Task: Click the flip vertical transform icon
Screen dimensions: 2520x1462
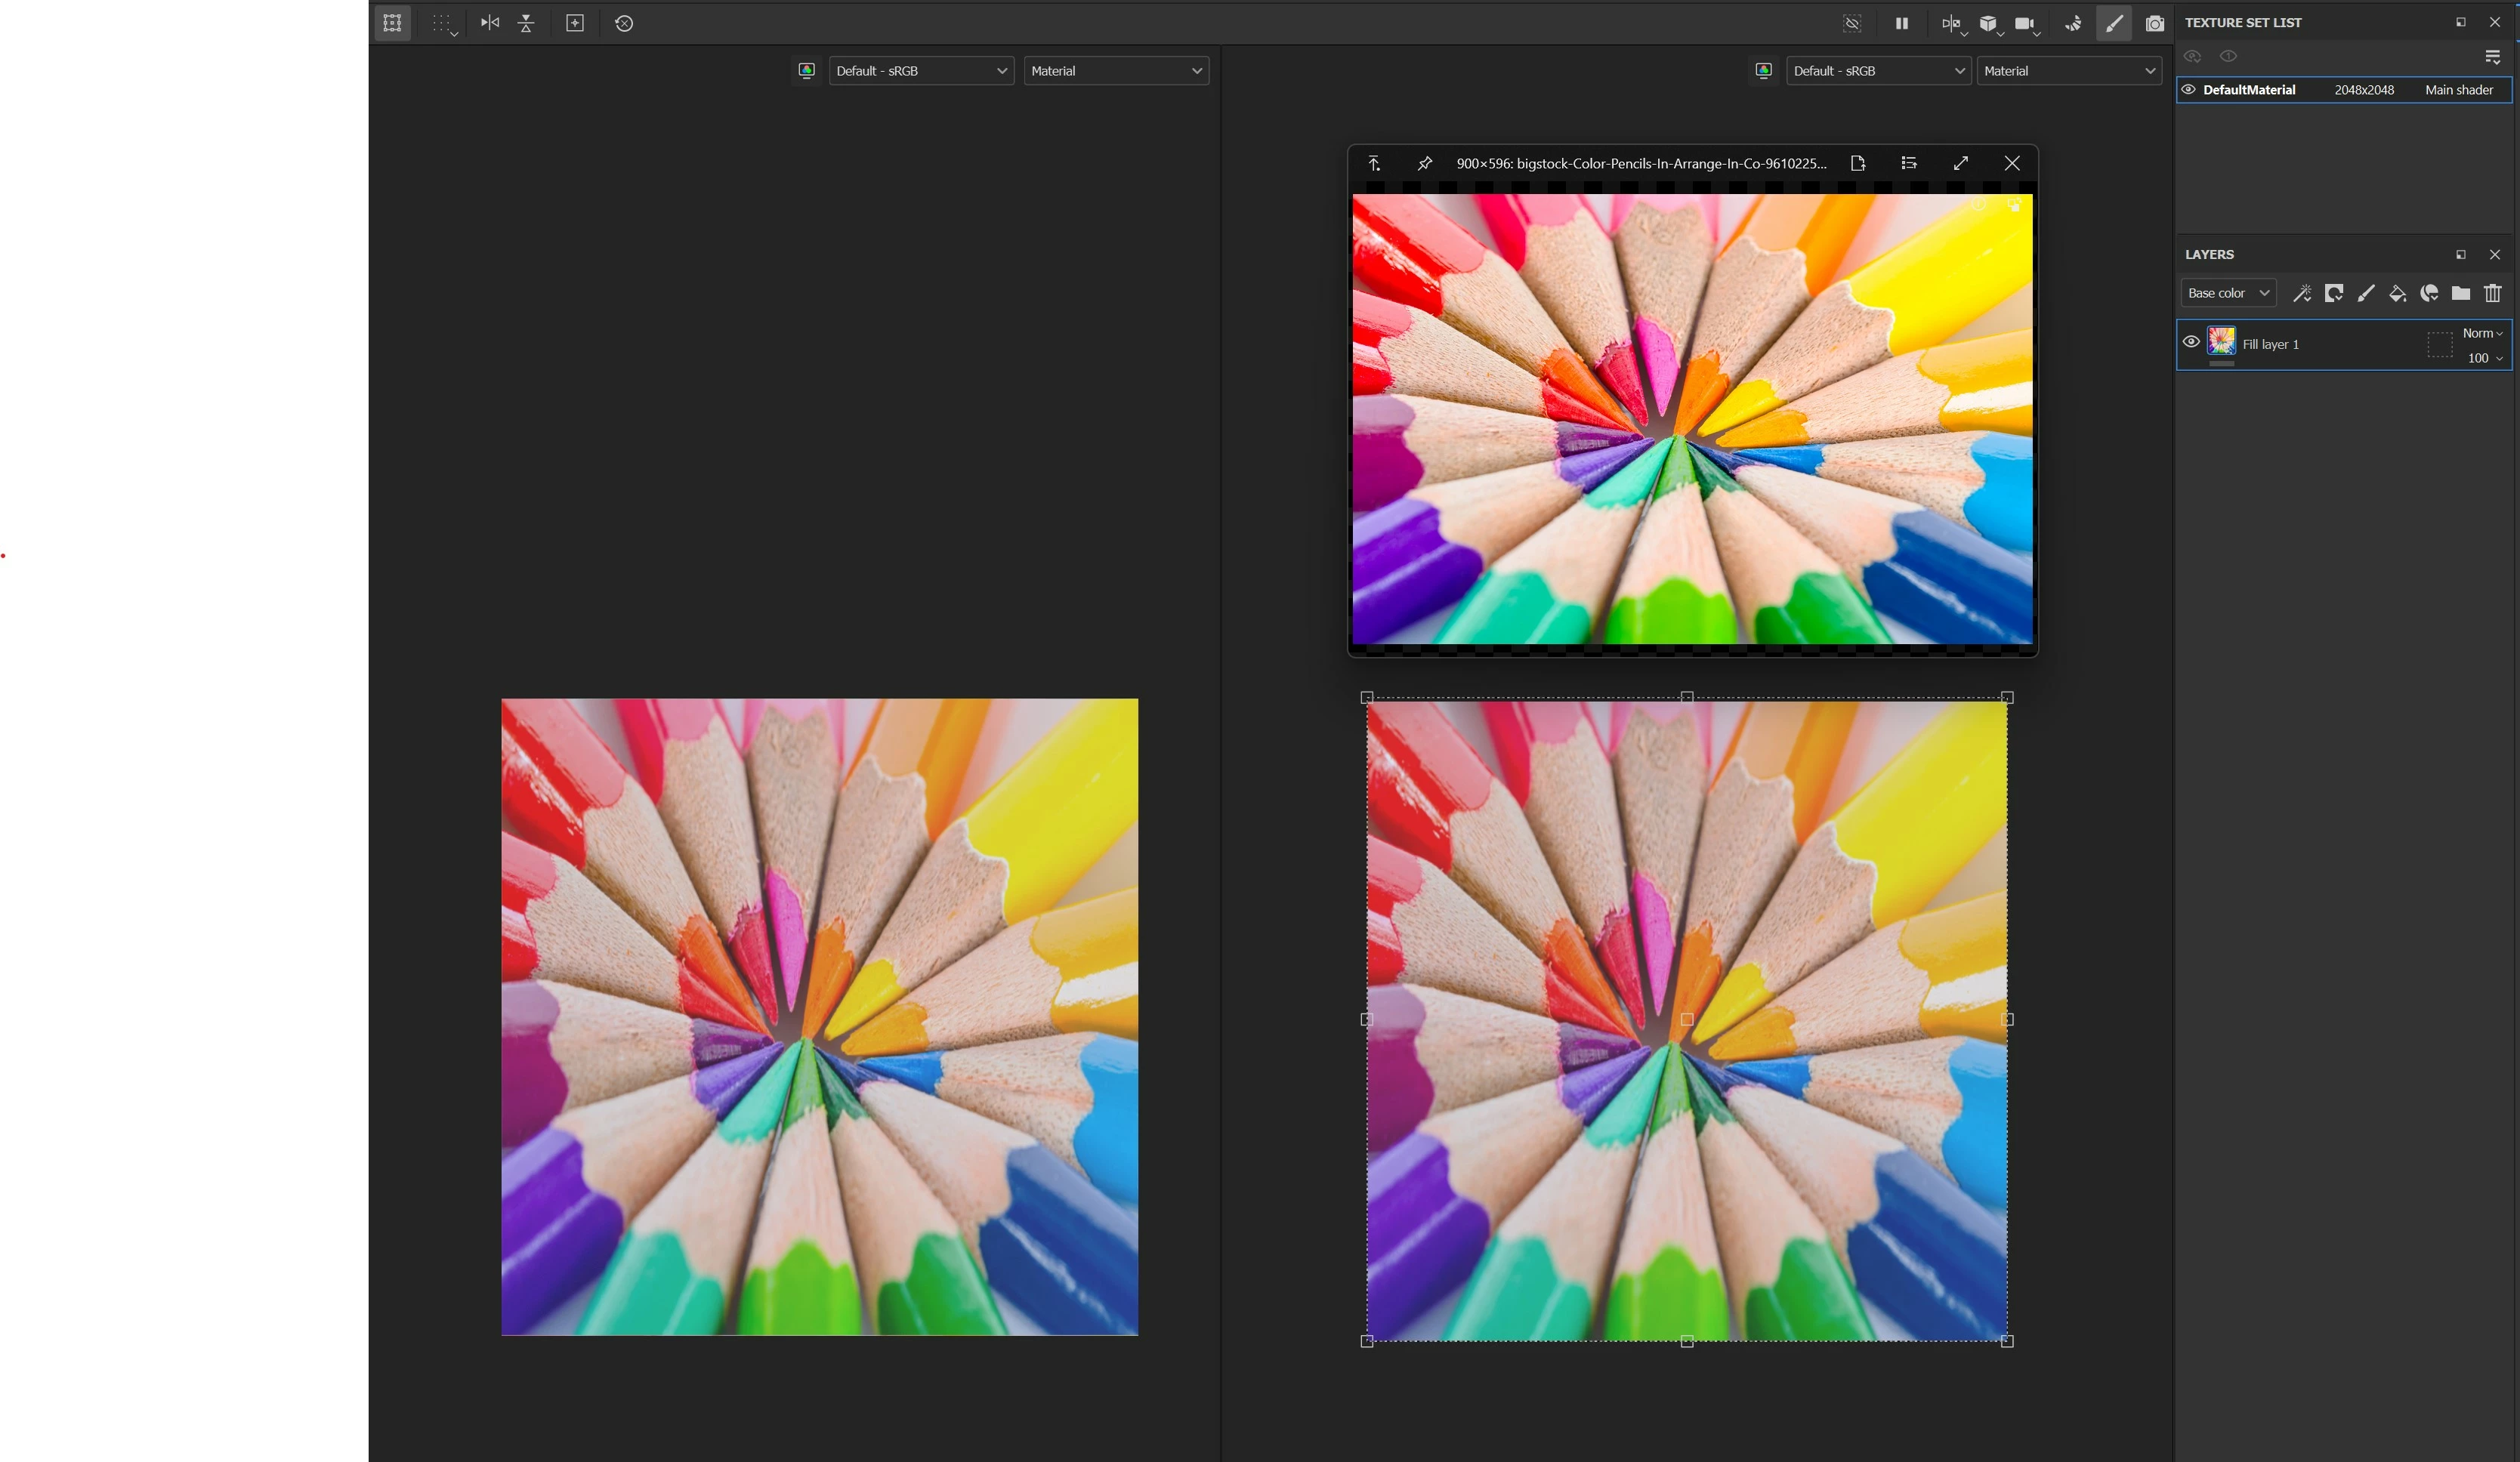Action: click(x=526, y=23)
